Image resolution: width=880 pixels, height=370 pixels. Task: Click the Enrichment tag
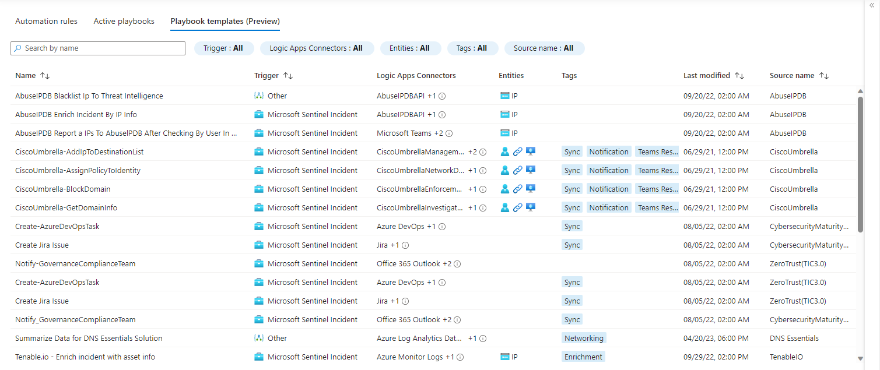tap(583, 357)
